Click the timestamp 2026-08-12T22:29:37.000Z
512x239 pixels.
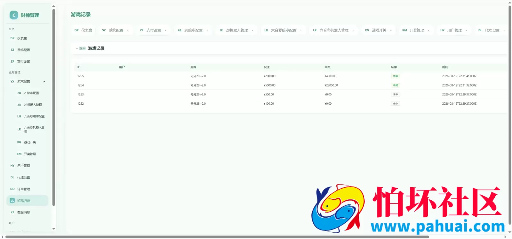[x=459, y=94]
